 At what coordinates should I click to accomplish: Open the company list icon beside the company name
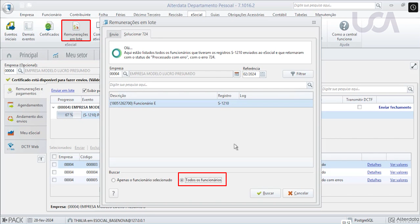tap(237, 74)
